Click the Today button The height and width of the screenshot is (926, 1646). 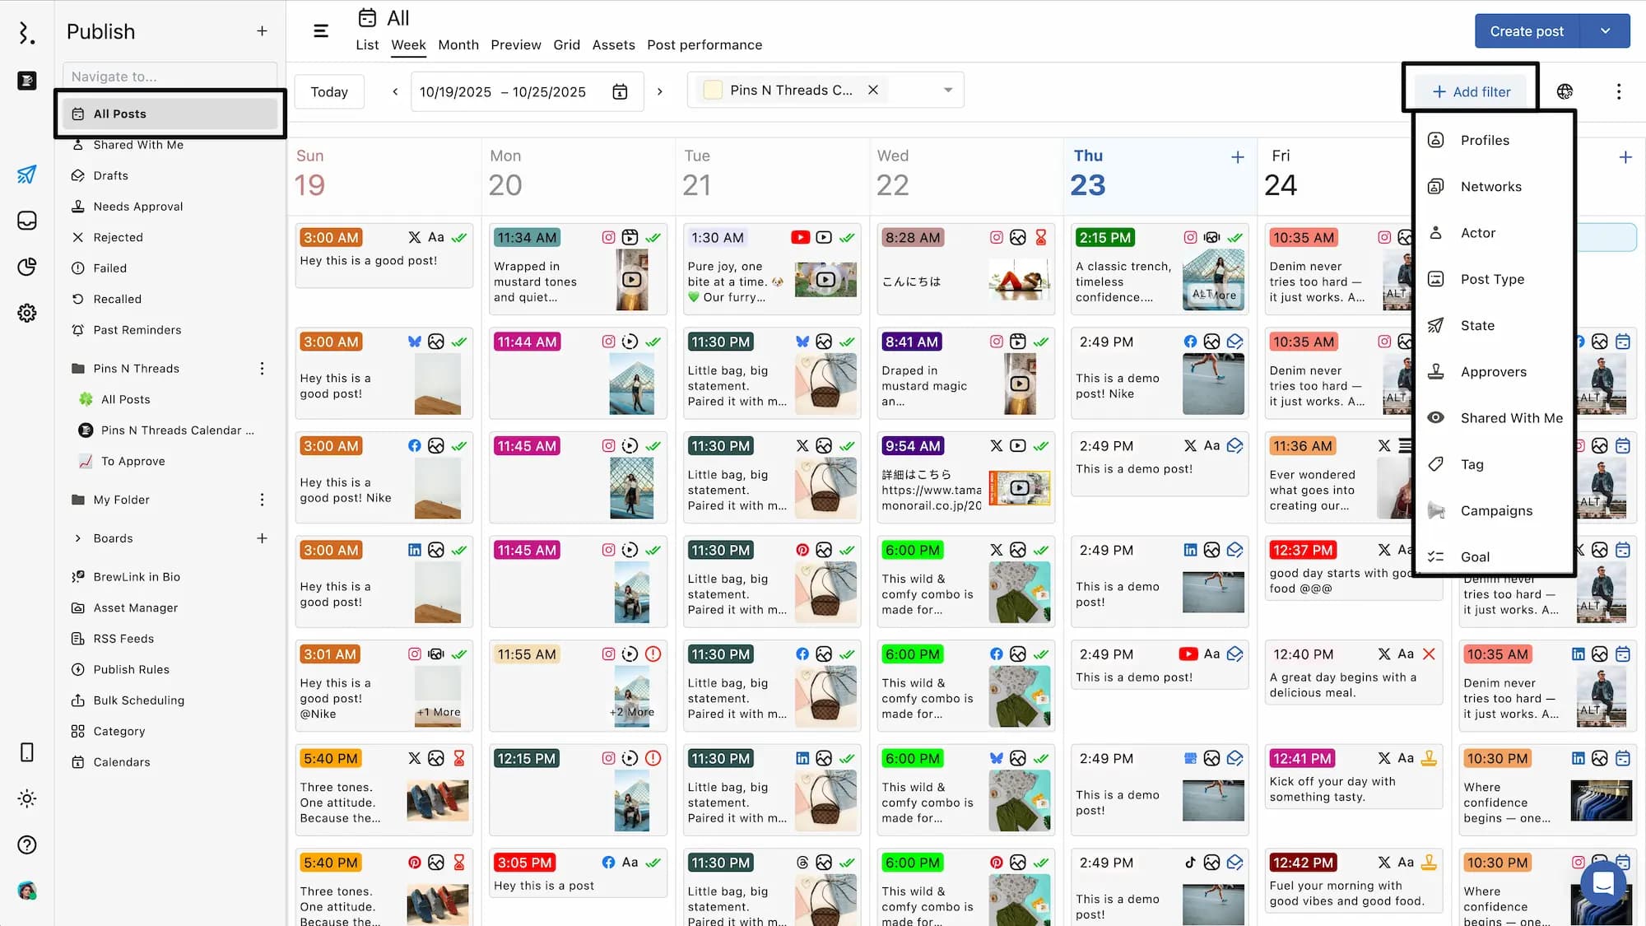(329, 91)
